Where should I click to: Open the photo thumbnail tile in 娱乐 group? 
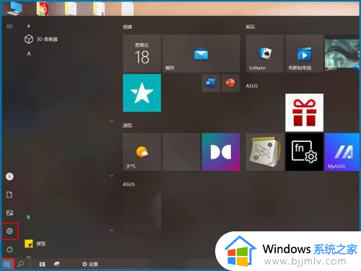(x=342, y=53)
